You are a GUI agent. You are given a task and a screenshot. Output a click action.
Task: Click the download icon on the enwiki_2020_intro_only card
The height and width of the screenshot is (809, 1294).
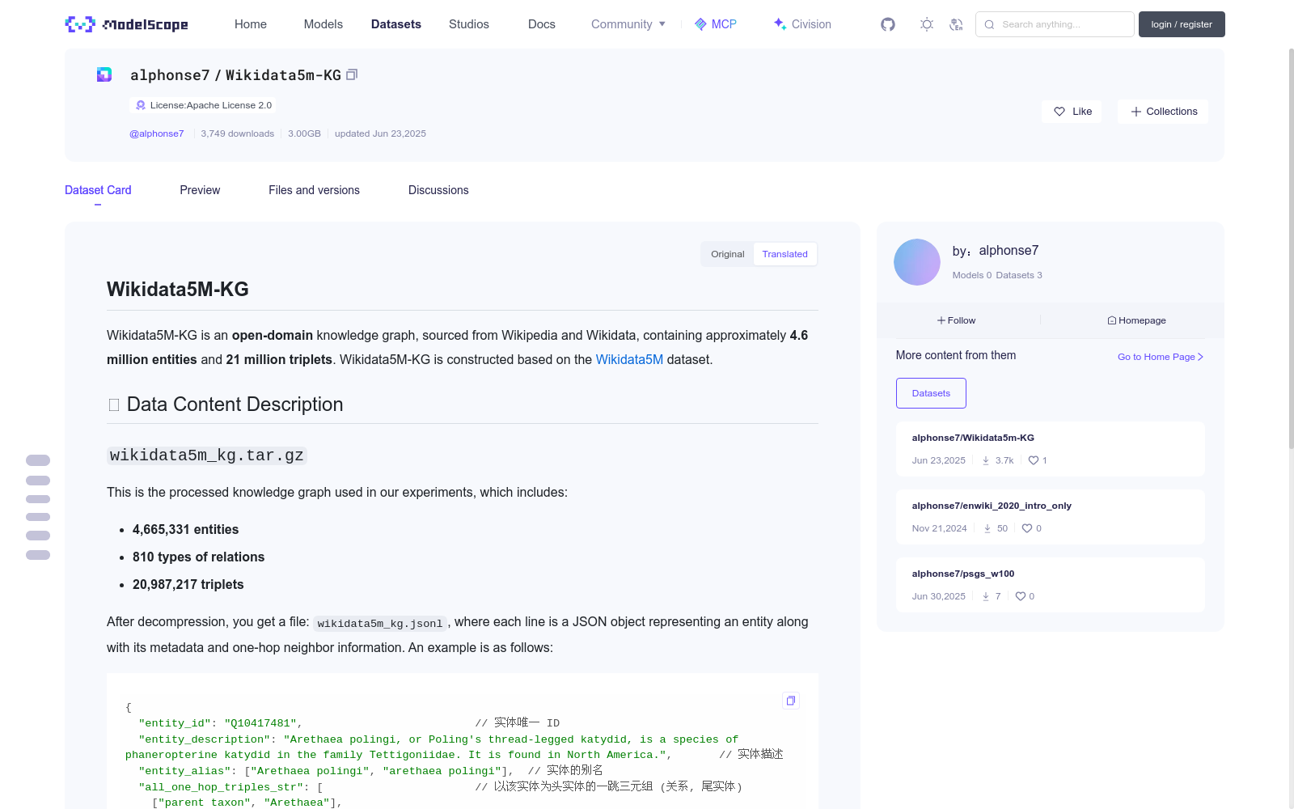[x=987, y=528]
